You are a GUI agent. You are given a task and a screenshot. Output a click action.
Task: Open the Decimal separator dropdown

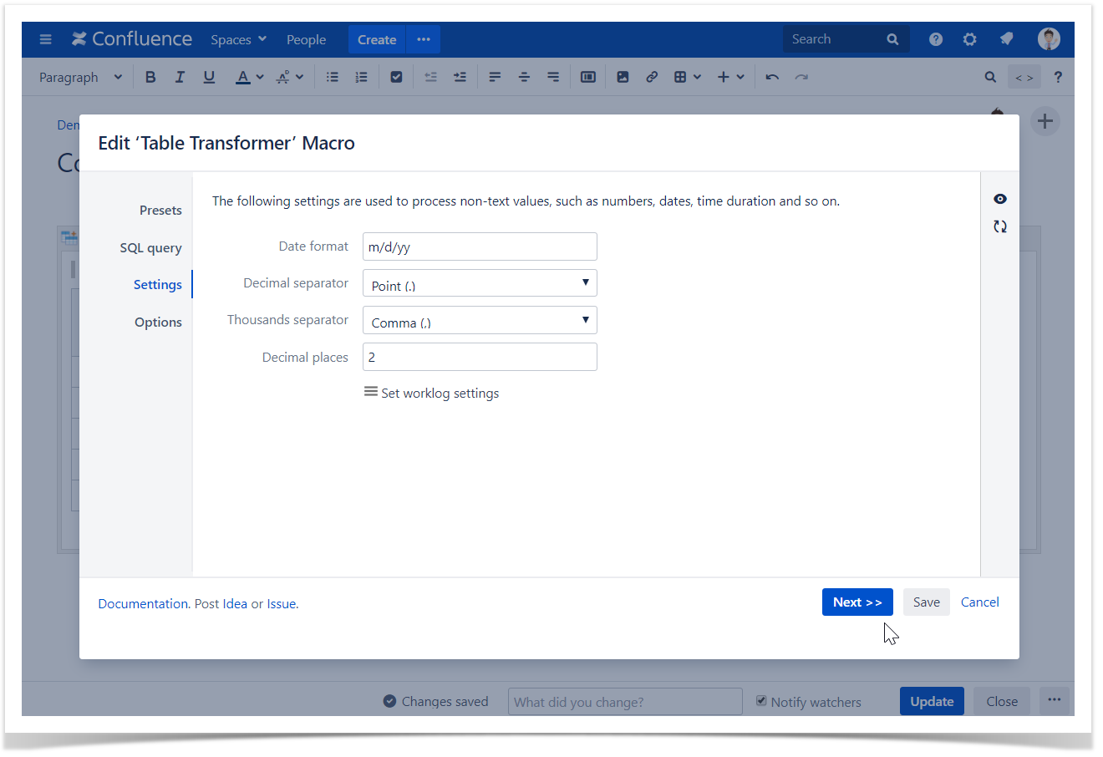click(480, 283)
